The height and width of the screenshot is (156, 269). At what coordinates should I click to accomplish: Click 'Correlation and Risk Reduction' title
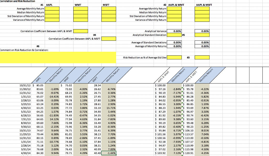point(18,1)
